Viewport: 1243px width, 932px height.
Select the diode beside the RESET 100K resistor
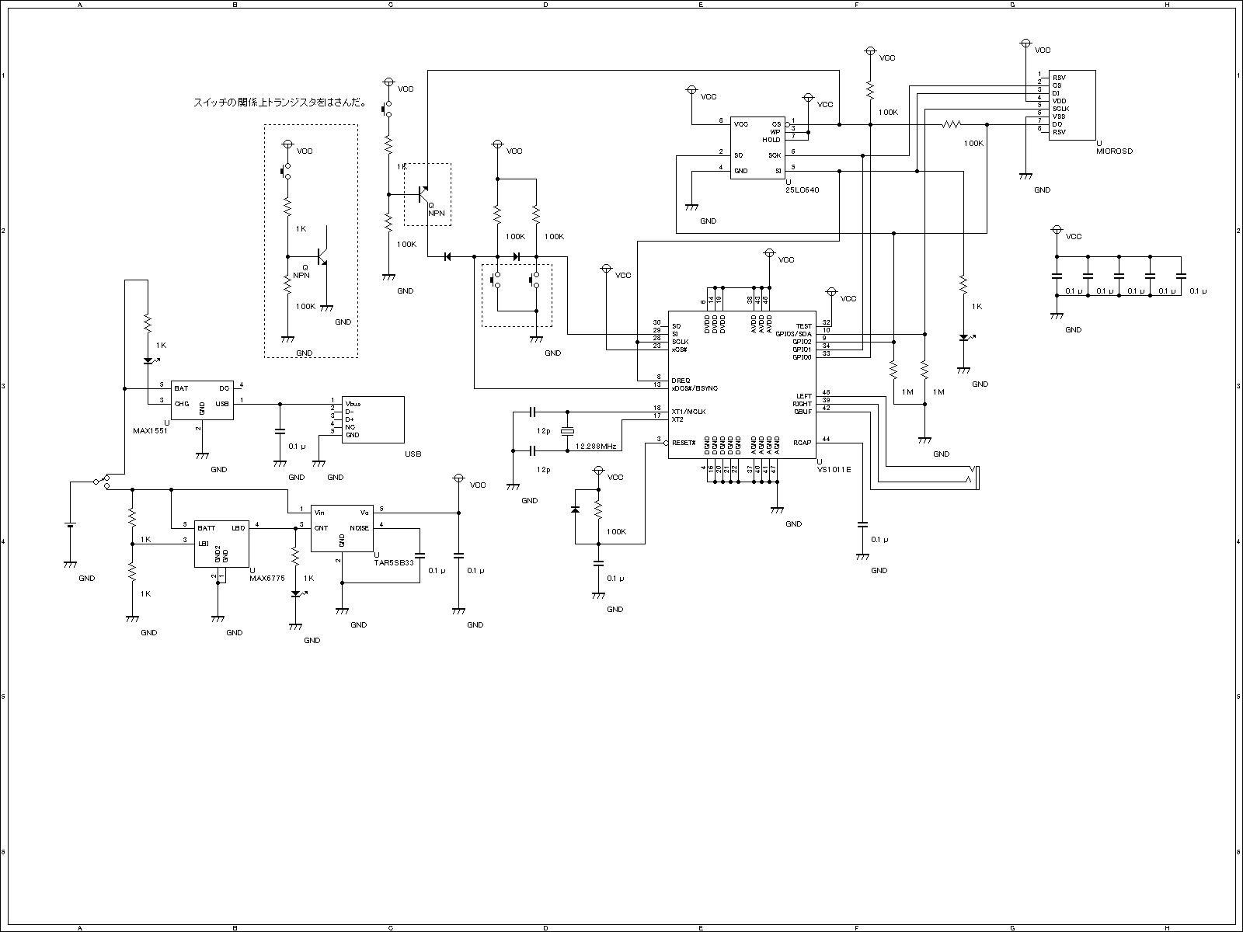575,509
